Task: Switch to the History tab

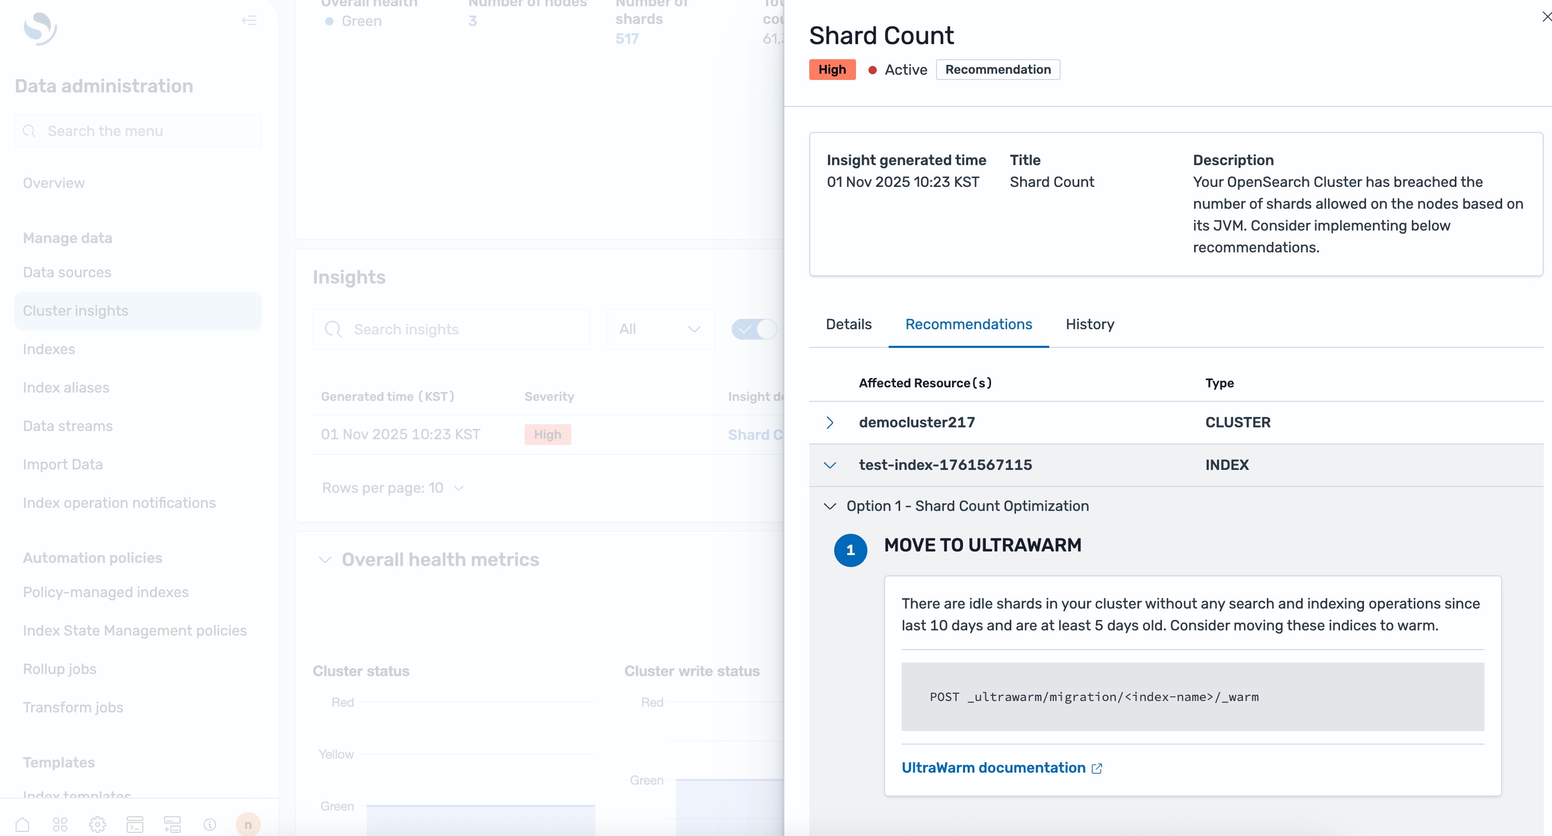Action: pyautogui.click(x=1089, y=325)
